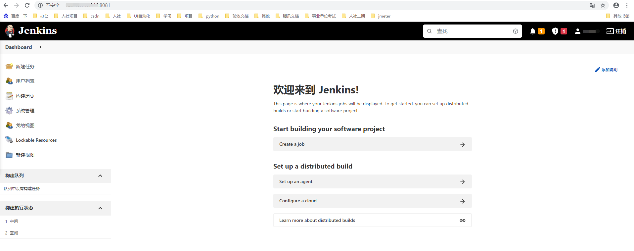Click the arrow on Set up an agent
This screenshot has width=634, height=251.
click(462, 182)
